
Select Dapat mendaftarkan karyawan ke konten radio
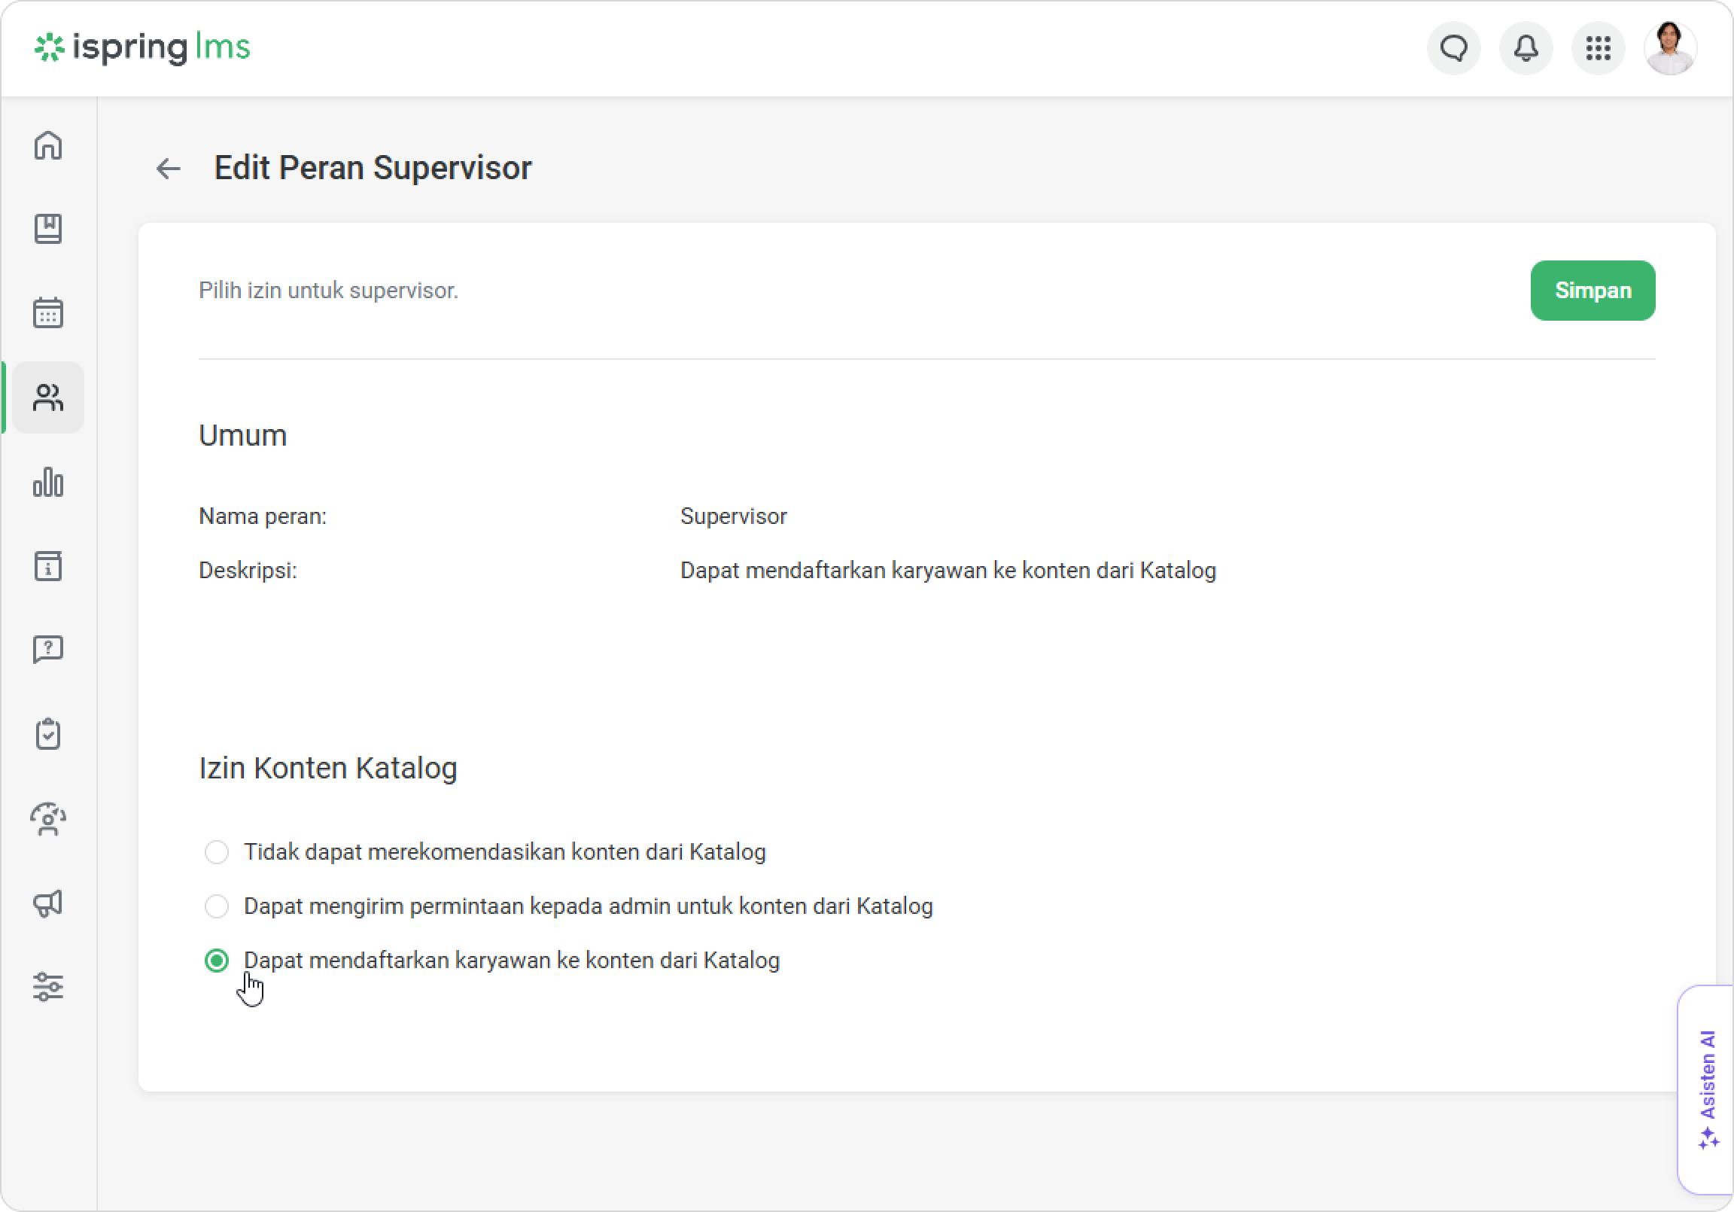click(x=217, y=961)
